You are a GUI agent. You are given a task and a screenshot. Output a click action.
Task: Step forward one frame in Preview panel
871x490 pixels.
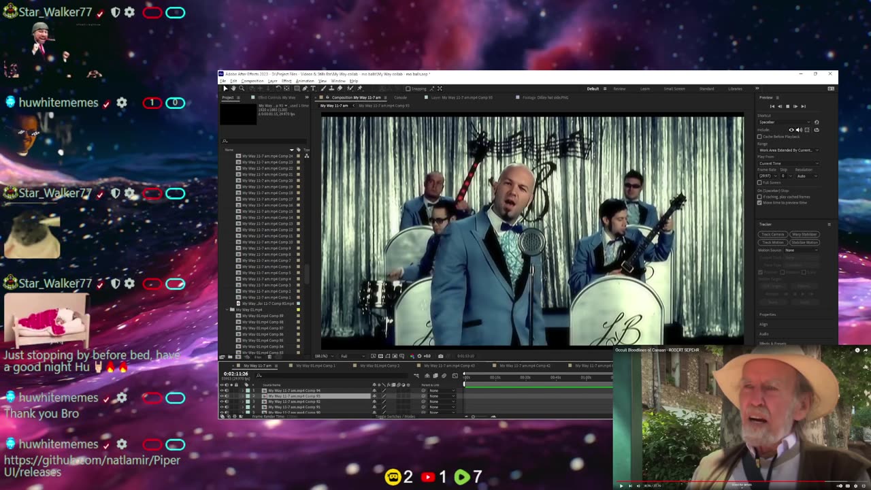click(795, 106)
